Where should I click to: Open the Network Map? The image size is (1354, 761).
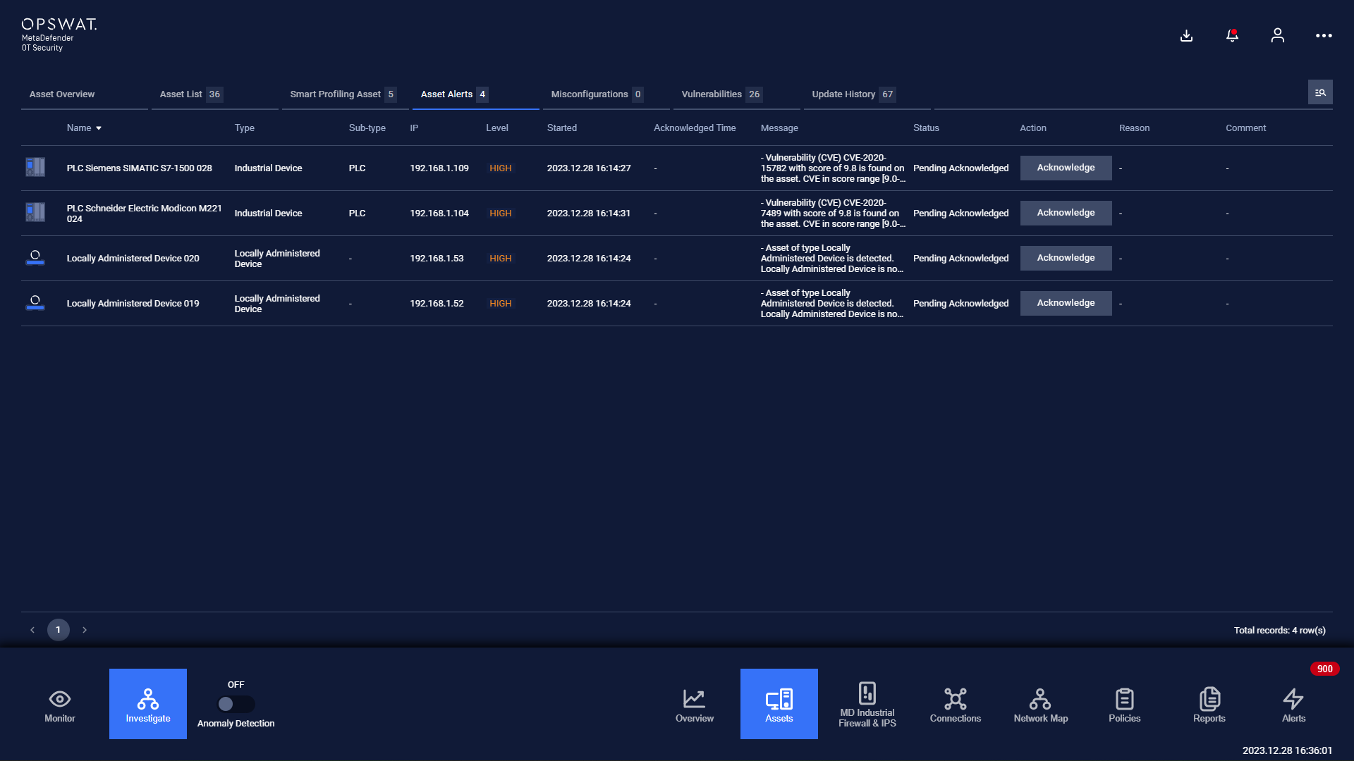(x=1040, y=704)
